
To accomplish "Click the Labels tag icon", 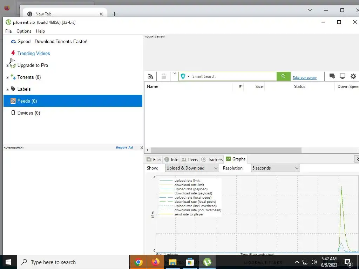I will click(13, 89).
